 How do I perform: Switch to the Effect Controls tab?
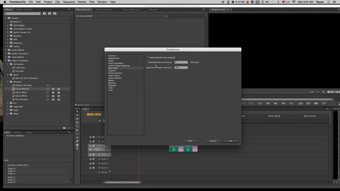point(83,10)
